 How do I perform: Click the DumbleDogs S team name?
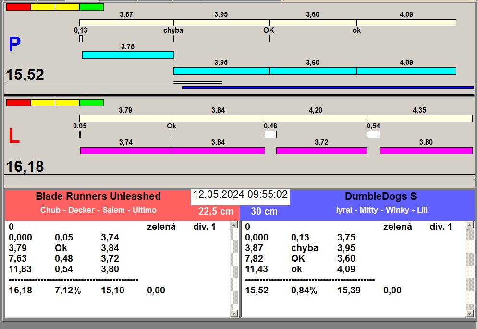coord(381,196)
